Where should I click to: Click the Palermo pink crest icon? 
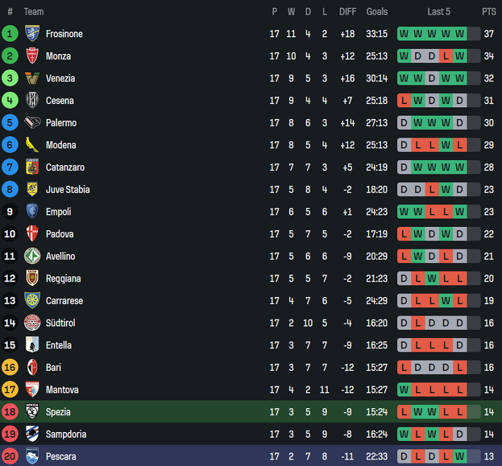[32, 123]
